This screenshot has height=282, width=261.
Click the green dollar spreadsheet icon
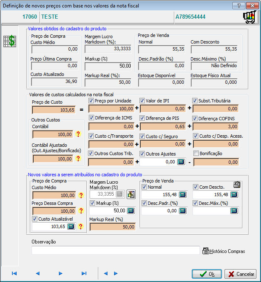coord(10,41)
